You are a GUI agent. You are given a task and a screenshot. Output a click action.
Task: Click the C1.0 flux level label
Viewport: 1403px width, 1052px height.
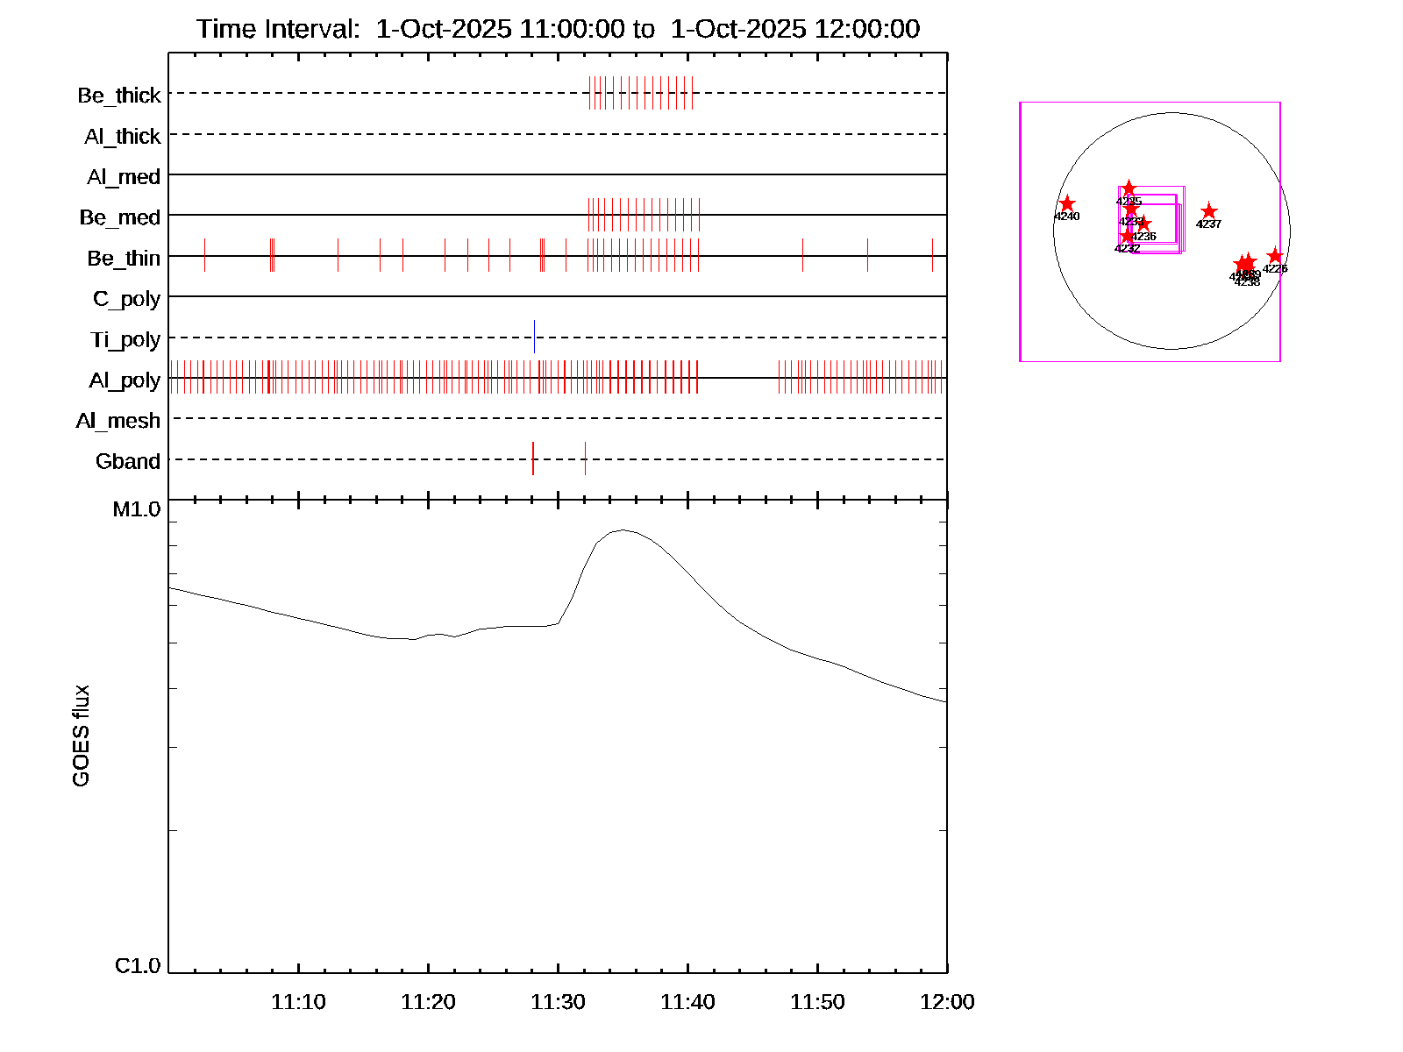coord(138,965)
